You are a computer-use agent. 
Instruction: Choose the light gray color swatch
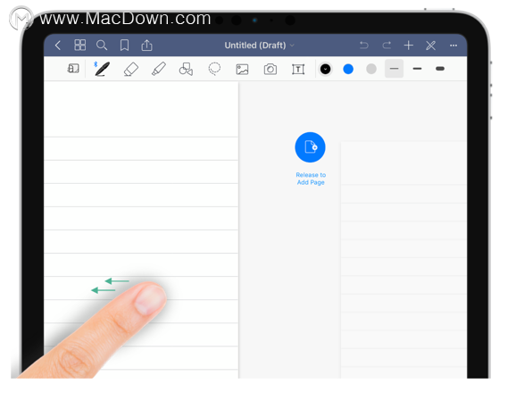tap(371, 69)
